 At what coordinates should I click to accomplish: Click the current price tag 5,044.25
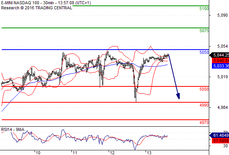point(219,55)
